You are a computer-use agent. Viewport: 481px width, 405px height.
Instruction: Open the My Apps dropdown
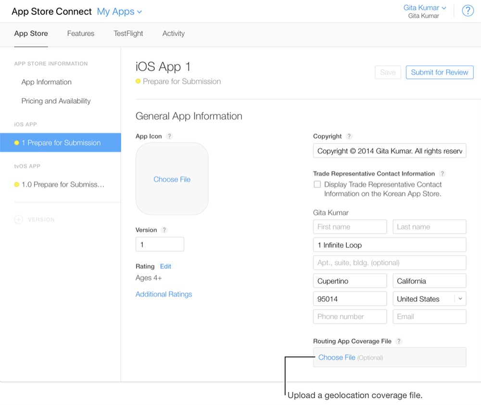click(119, 12)
